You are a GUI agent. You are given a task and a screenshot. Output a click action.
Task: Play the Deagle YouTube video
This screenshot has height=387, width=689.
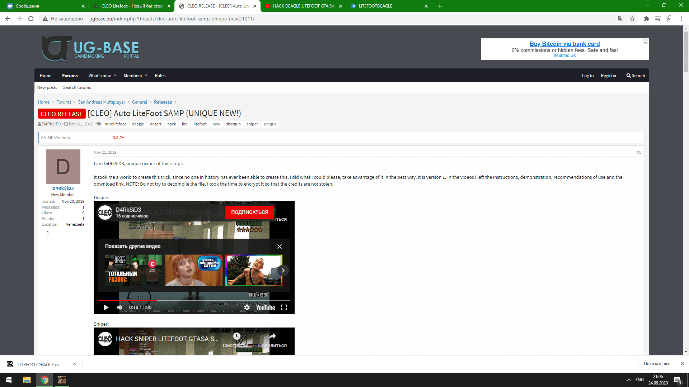tap(106, 307)
